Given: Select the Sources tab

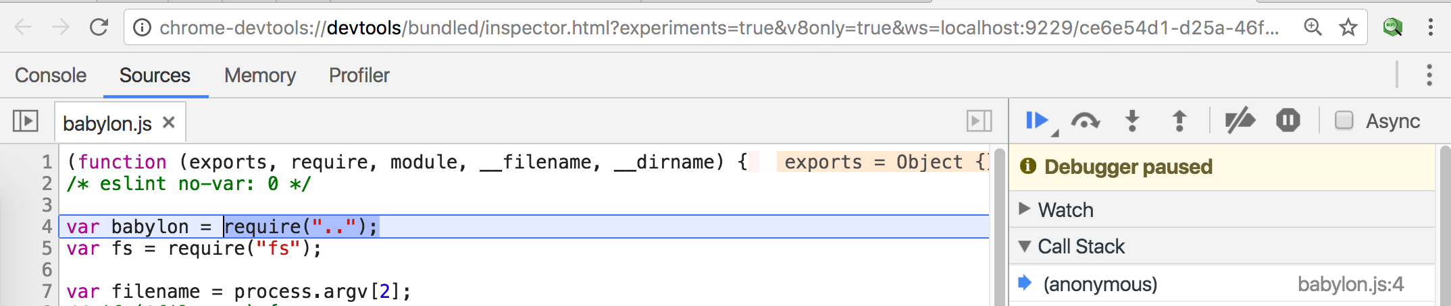Looking at the screenshot, I should pyautogui.click(x=155, y=75).
